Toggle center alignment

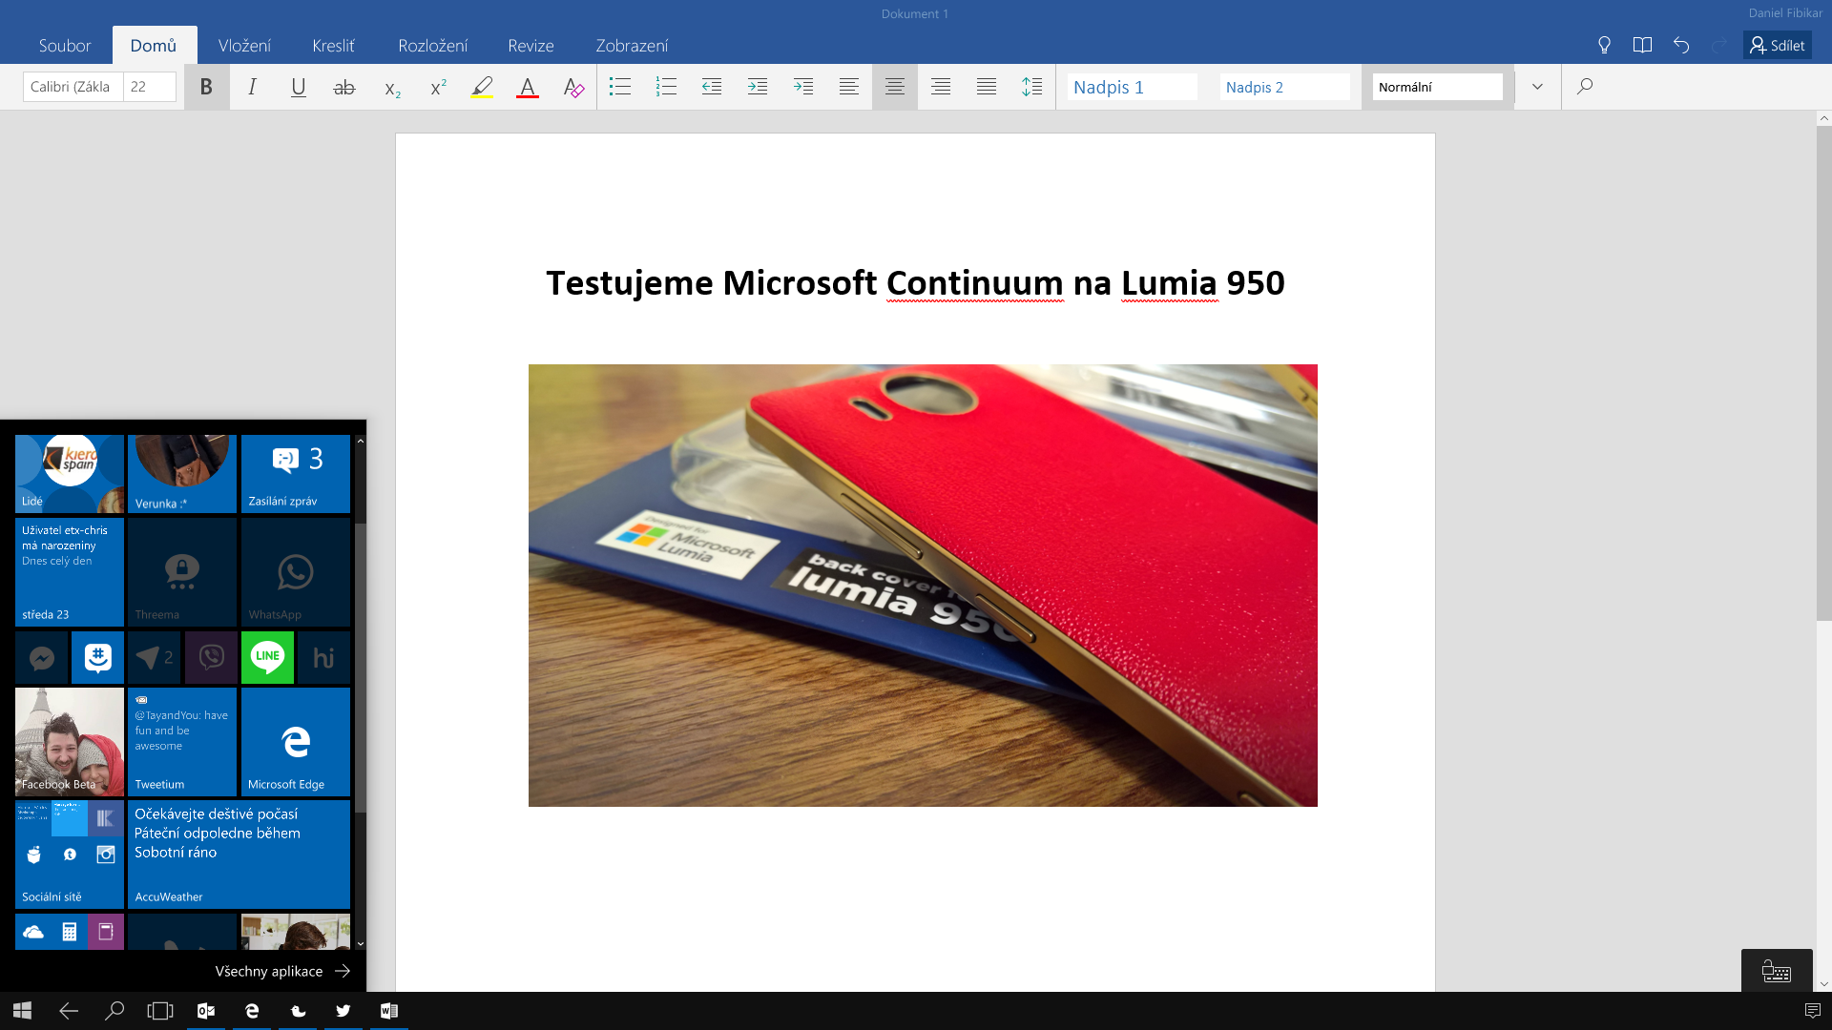(894, 87)
